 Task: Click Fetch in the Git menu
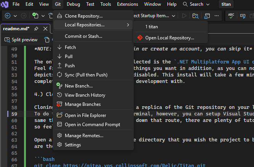tap(70, 47)
